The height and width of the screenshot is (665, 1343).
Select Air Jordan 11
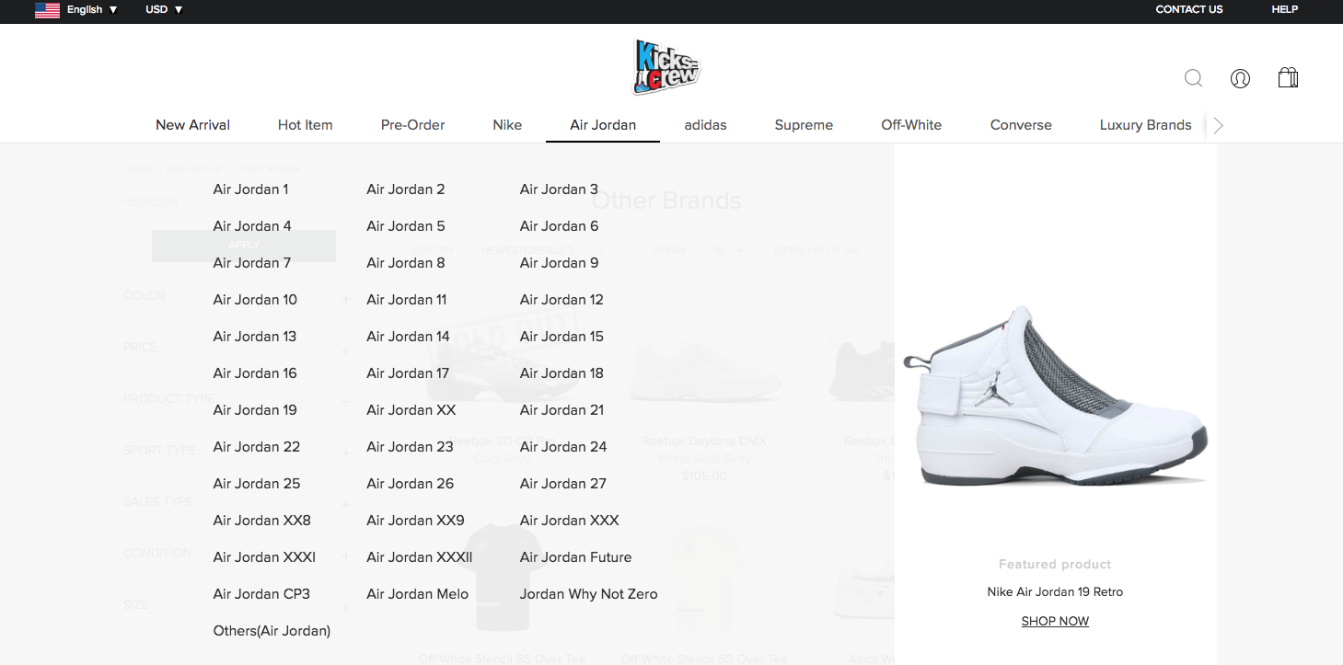click(x=407, y=300)
